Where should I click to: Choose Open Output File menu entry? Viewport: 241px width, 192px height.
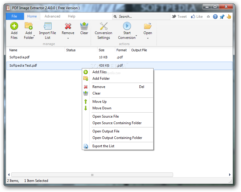118,131
